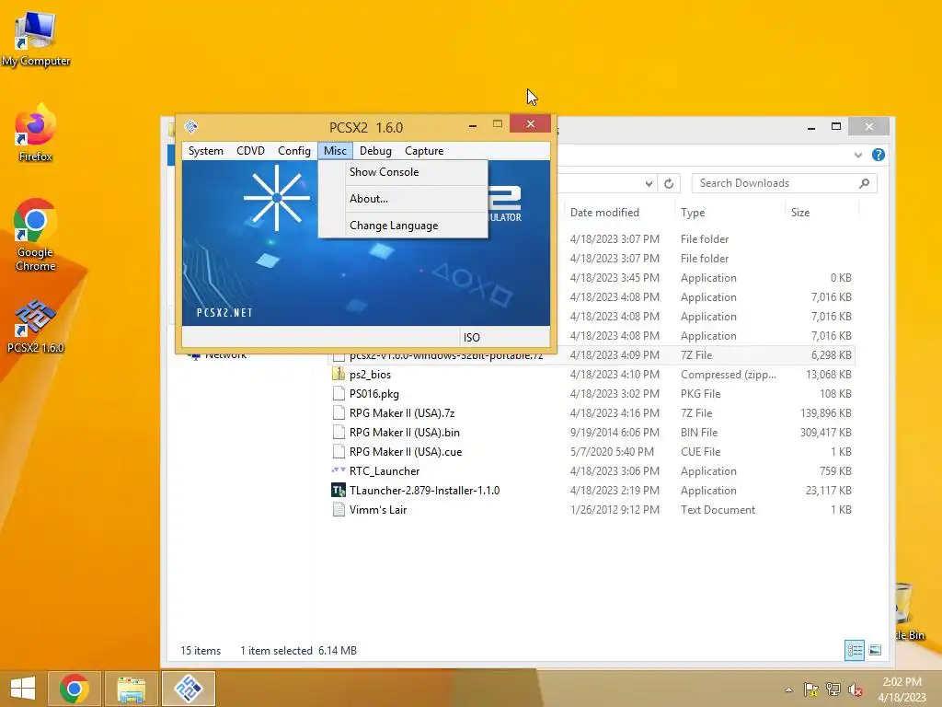Click the 9/19/2014 6:06 PM date cell
942x707 pixels.
click(x=615, y=433)
